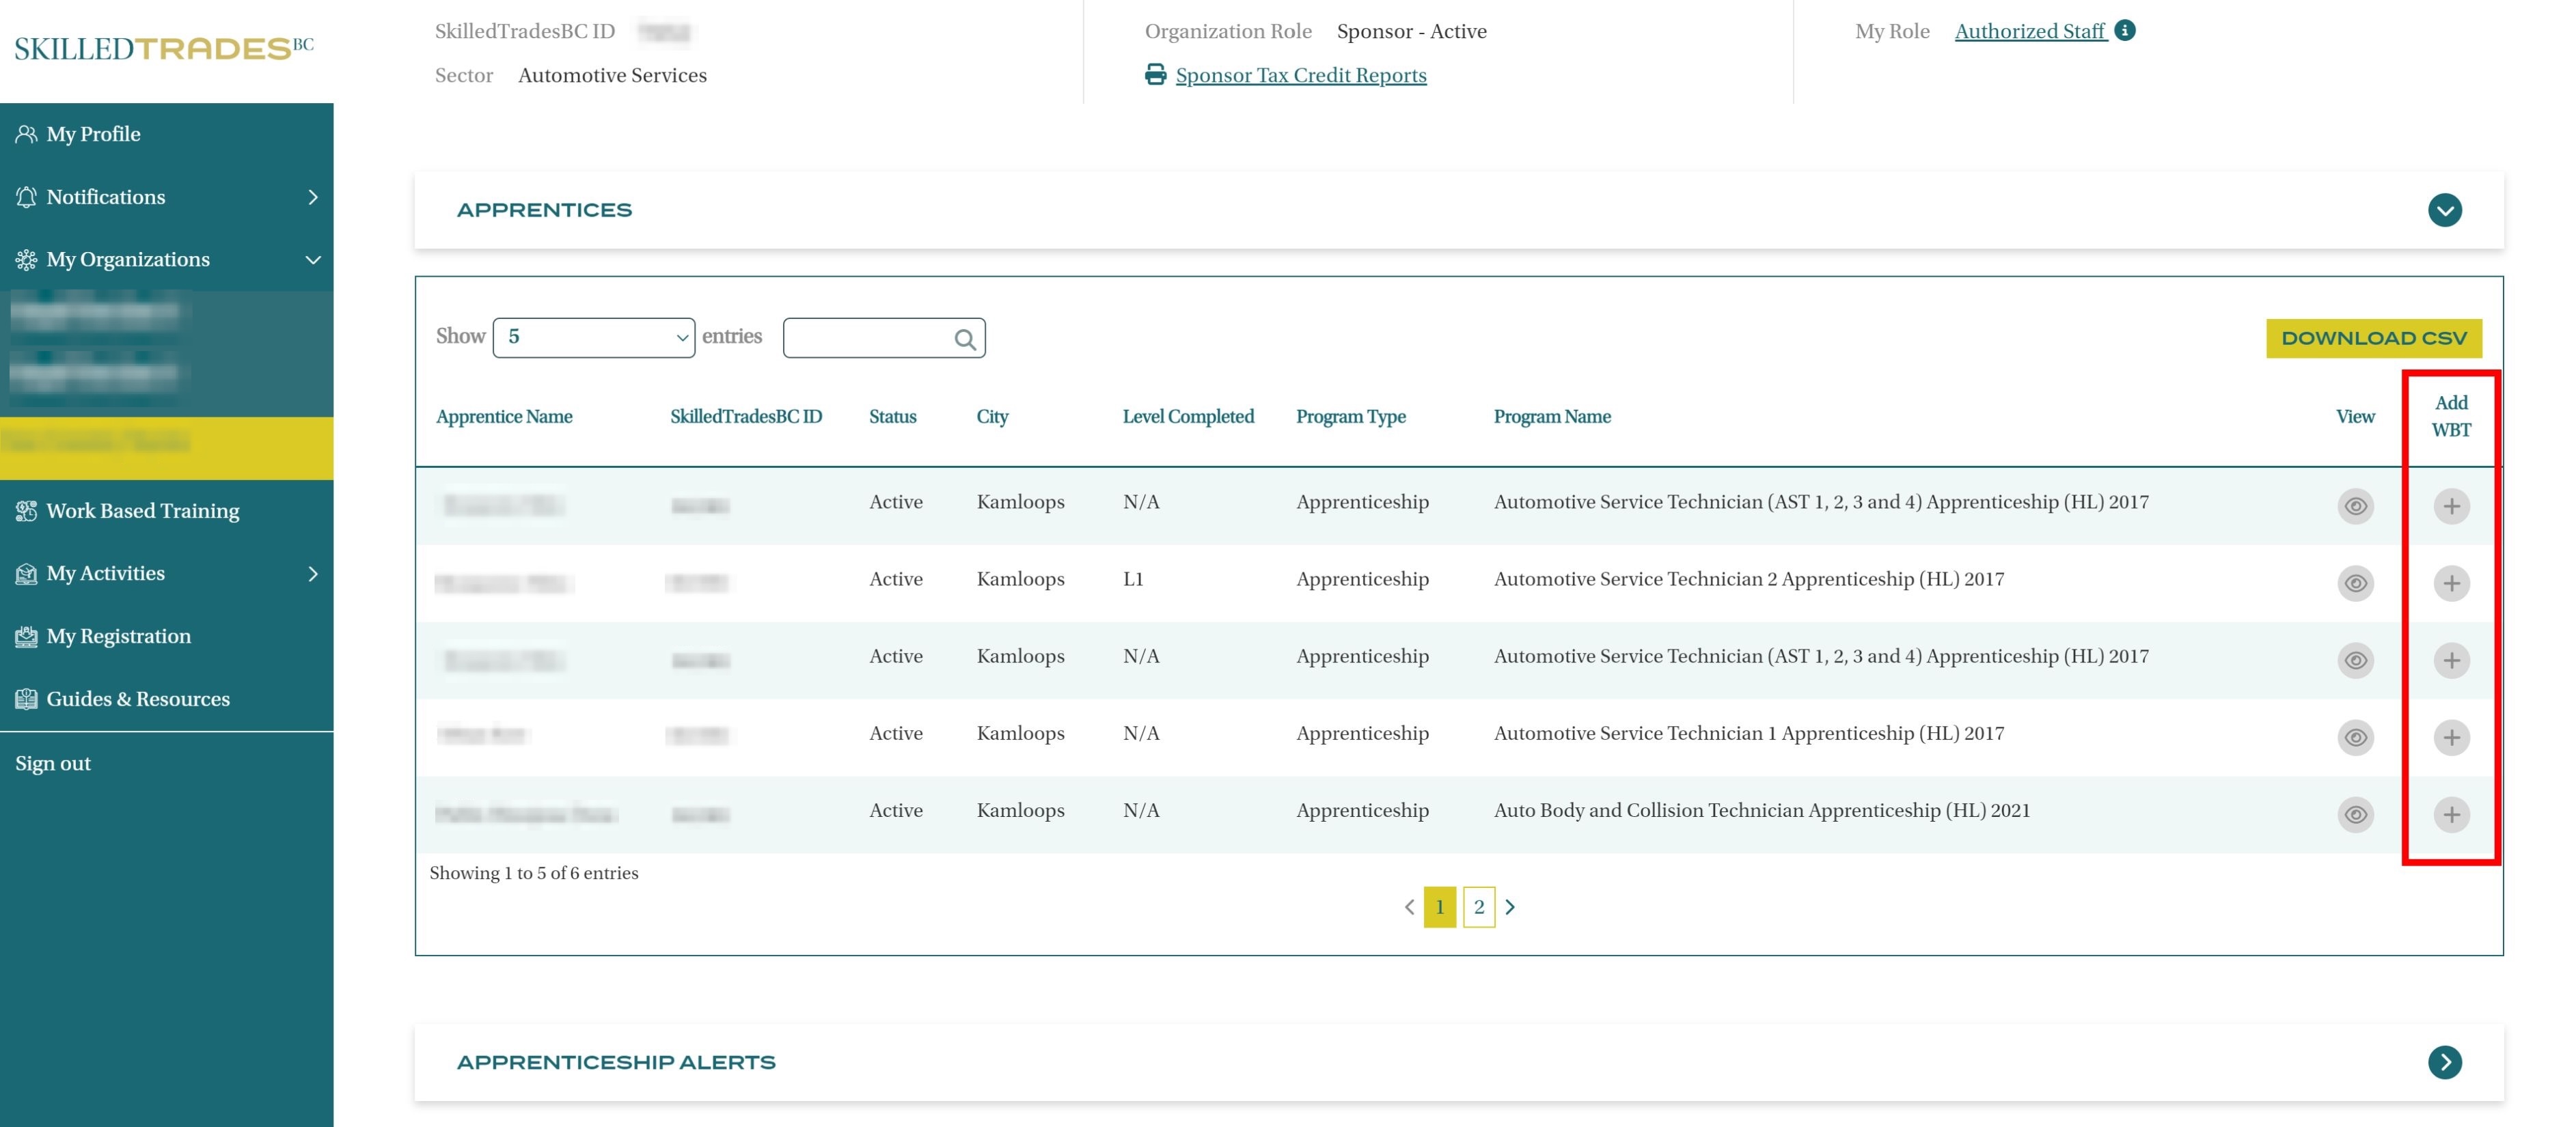2576x1127 pixels.
Task: Open My Registration sidebar item
Action: (x=118, y=636)
